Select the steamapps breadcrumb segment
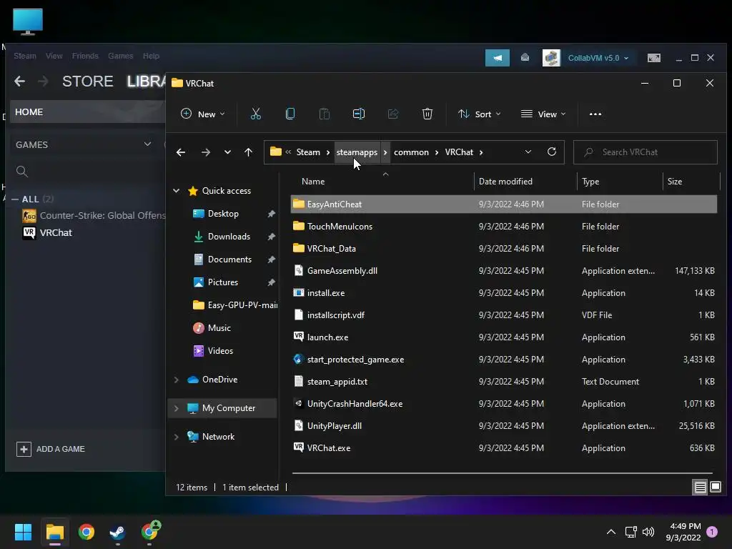Screen dimensions: 732x549 [357, 152]
